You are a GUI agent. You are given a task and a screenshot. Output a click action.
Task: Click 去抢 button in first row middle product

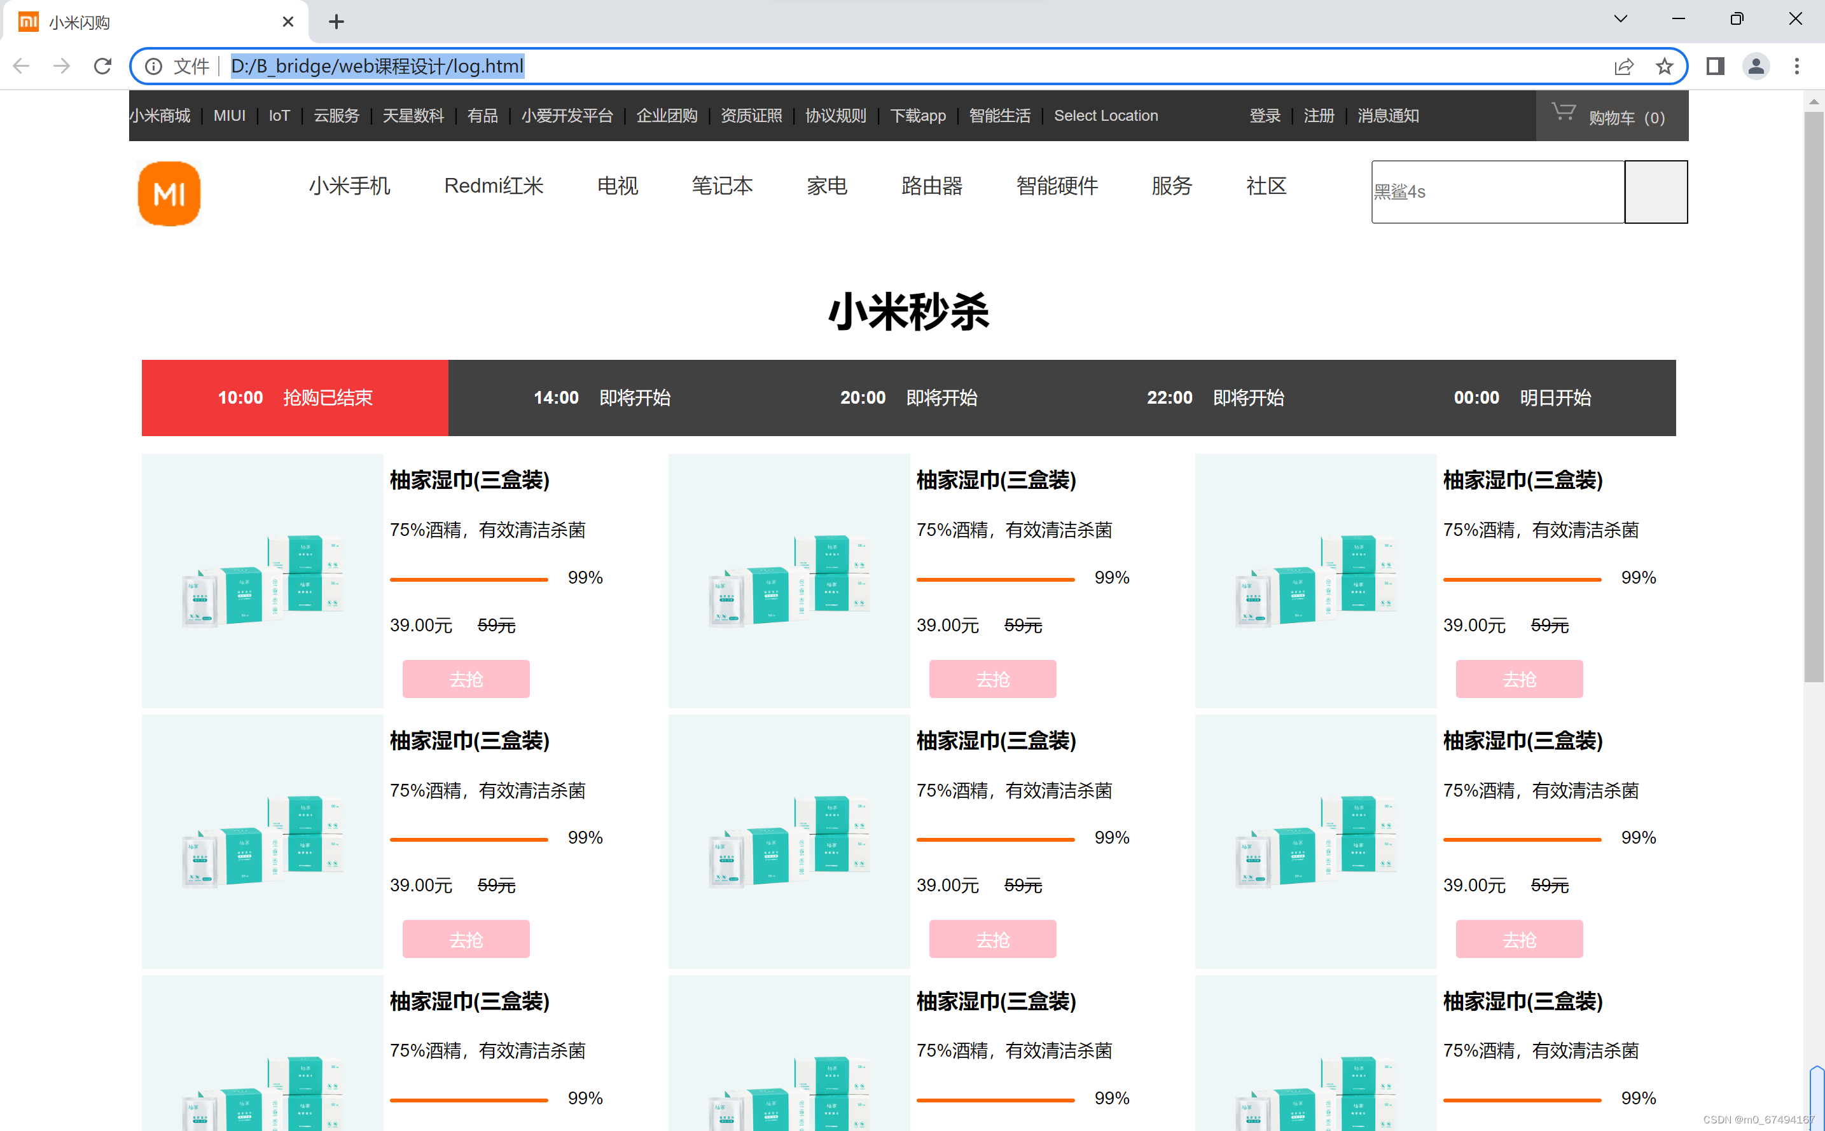993,678
